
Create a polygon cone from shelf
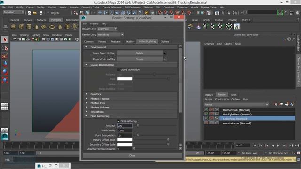(37, 27)
